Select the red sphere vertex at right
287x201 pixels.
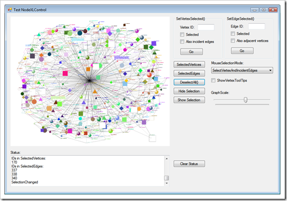[x=149, y=75]
